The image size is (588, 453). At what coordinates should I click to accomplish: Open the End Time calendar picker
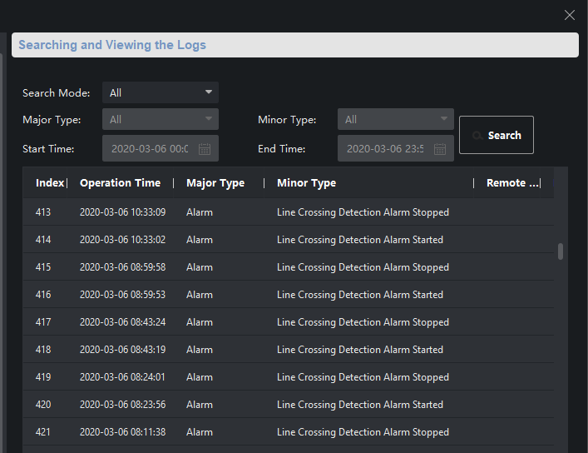click(440, 149)
